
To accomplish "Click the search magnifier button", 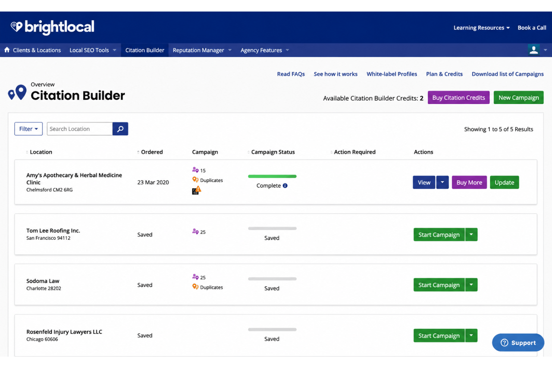I will 120,129.
